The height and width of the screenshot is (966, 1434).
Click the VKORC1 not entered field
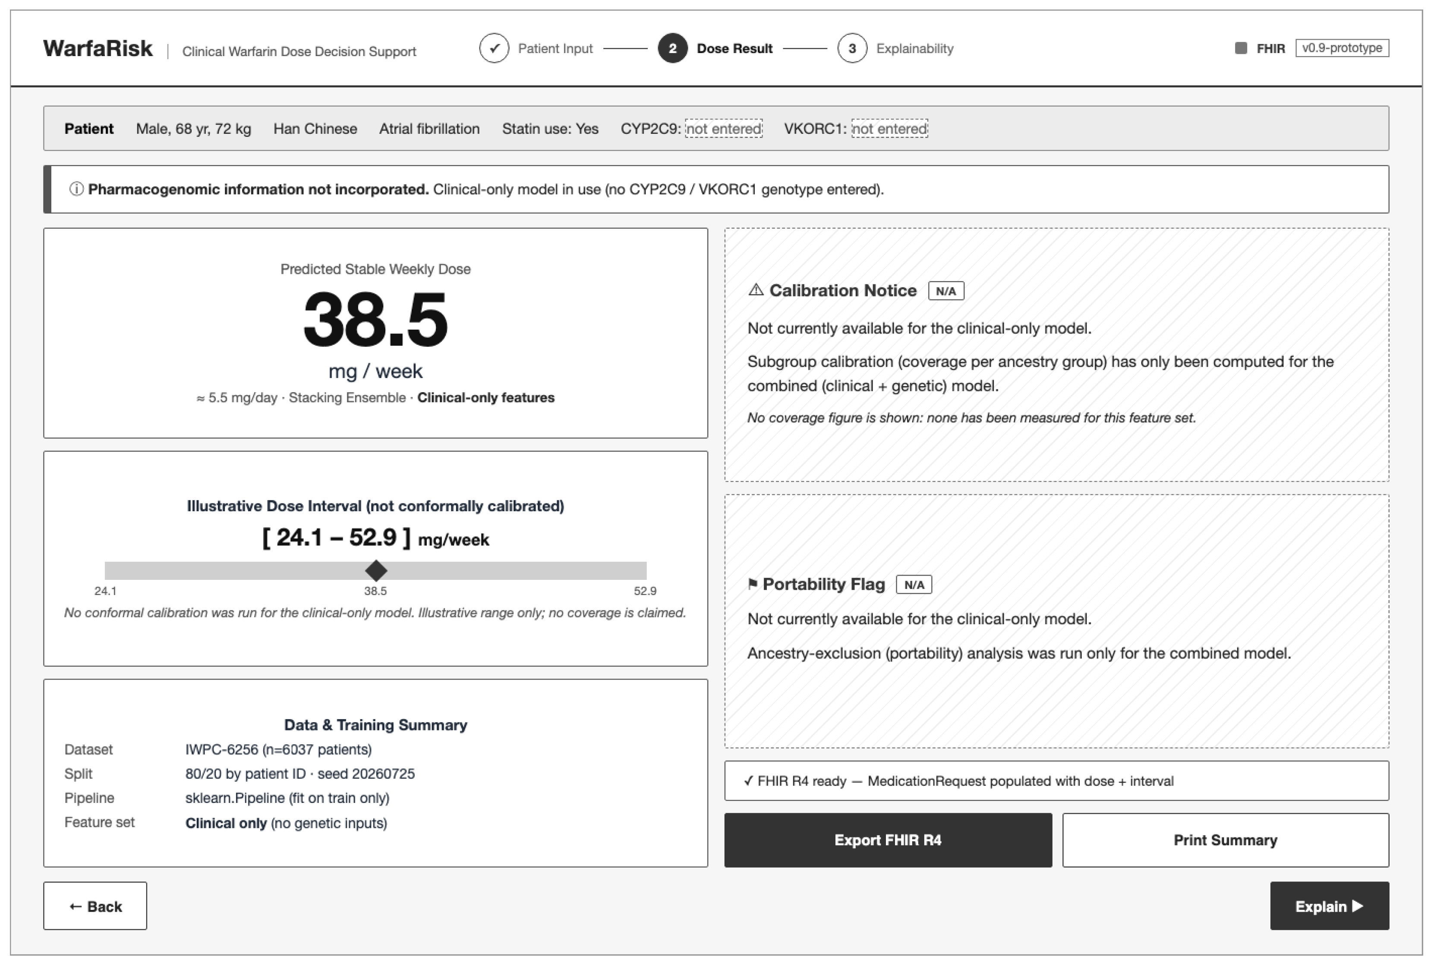[889, 129]
